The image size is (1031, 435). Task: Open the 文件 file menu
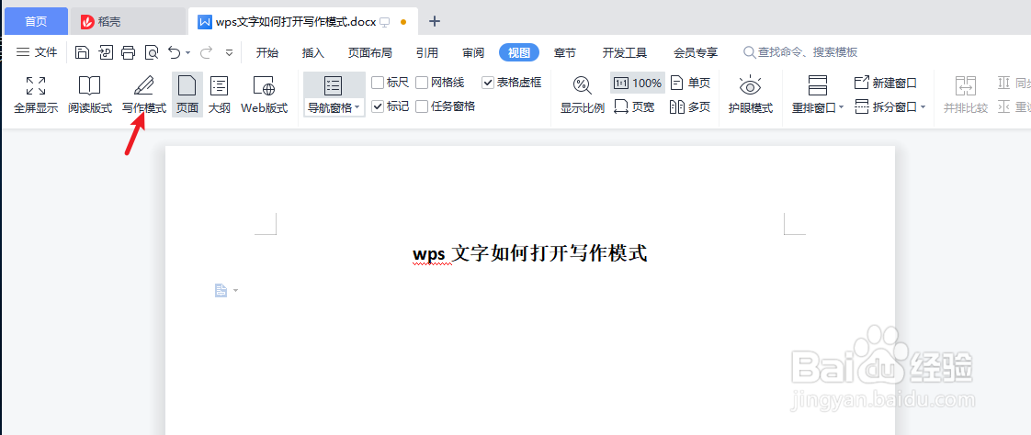click(x=37, y=52)
